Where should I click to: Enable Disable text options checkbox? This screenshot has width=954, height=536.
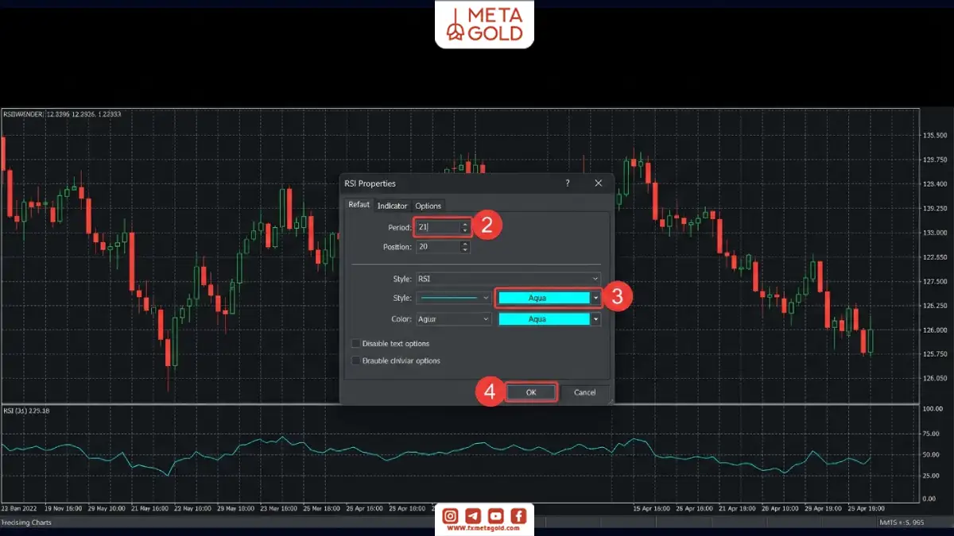355,344
